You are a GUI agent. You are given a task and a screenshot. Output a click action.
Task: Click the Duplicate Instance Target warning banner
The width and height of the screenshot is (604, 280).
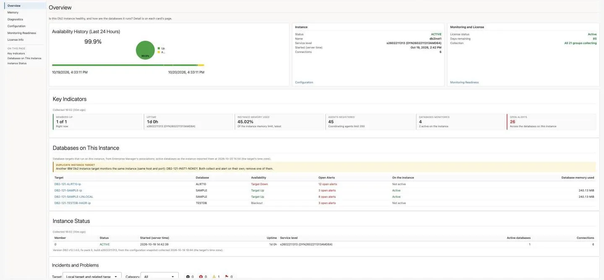(x=324, y=167)
